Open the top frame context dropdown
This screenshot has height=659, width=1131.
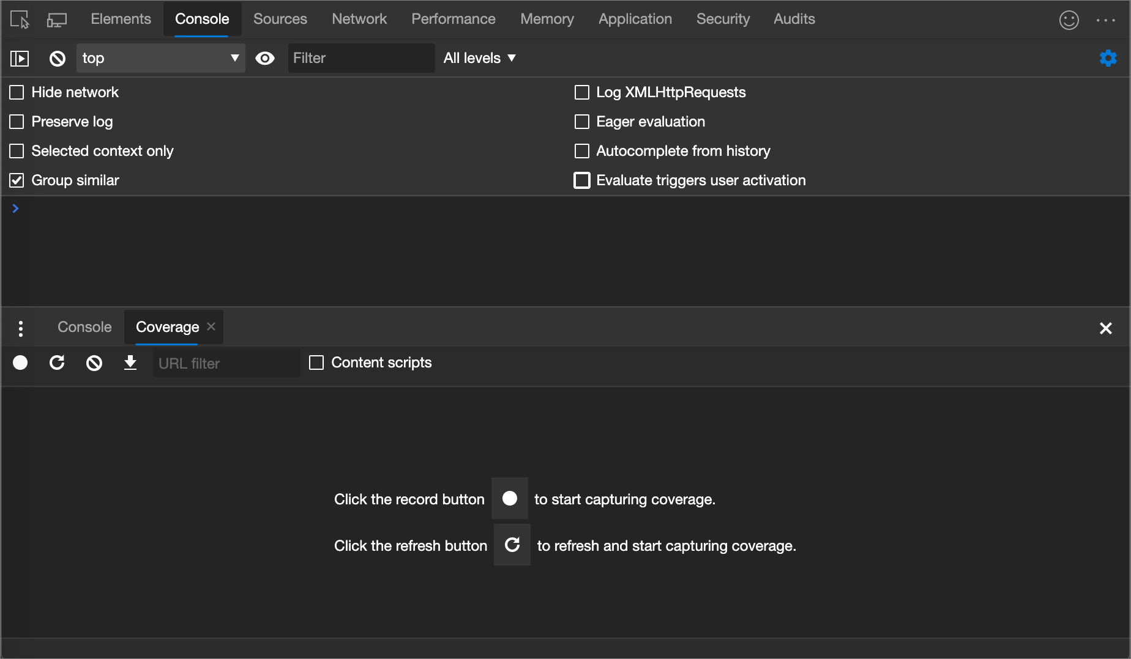(x=160, y=58)
